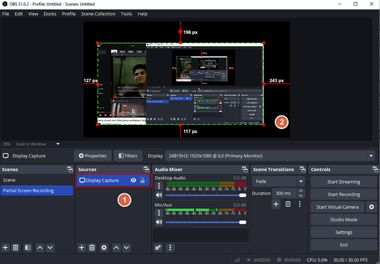380x264 pixels.
Task: Open Desktop Audio three-dot options menu
Action: tap(159, 186)
